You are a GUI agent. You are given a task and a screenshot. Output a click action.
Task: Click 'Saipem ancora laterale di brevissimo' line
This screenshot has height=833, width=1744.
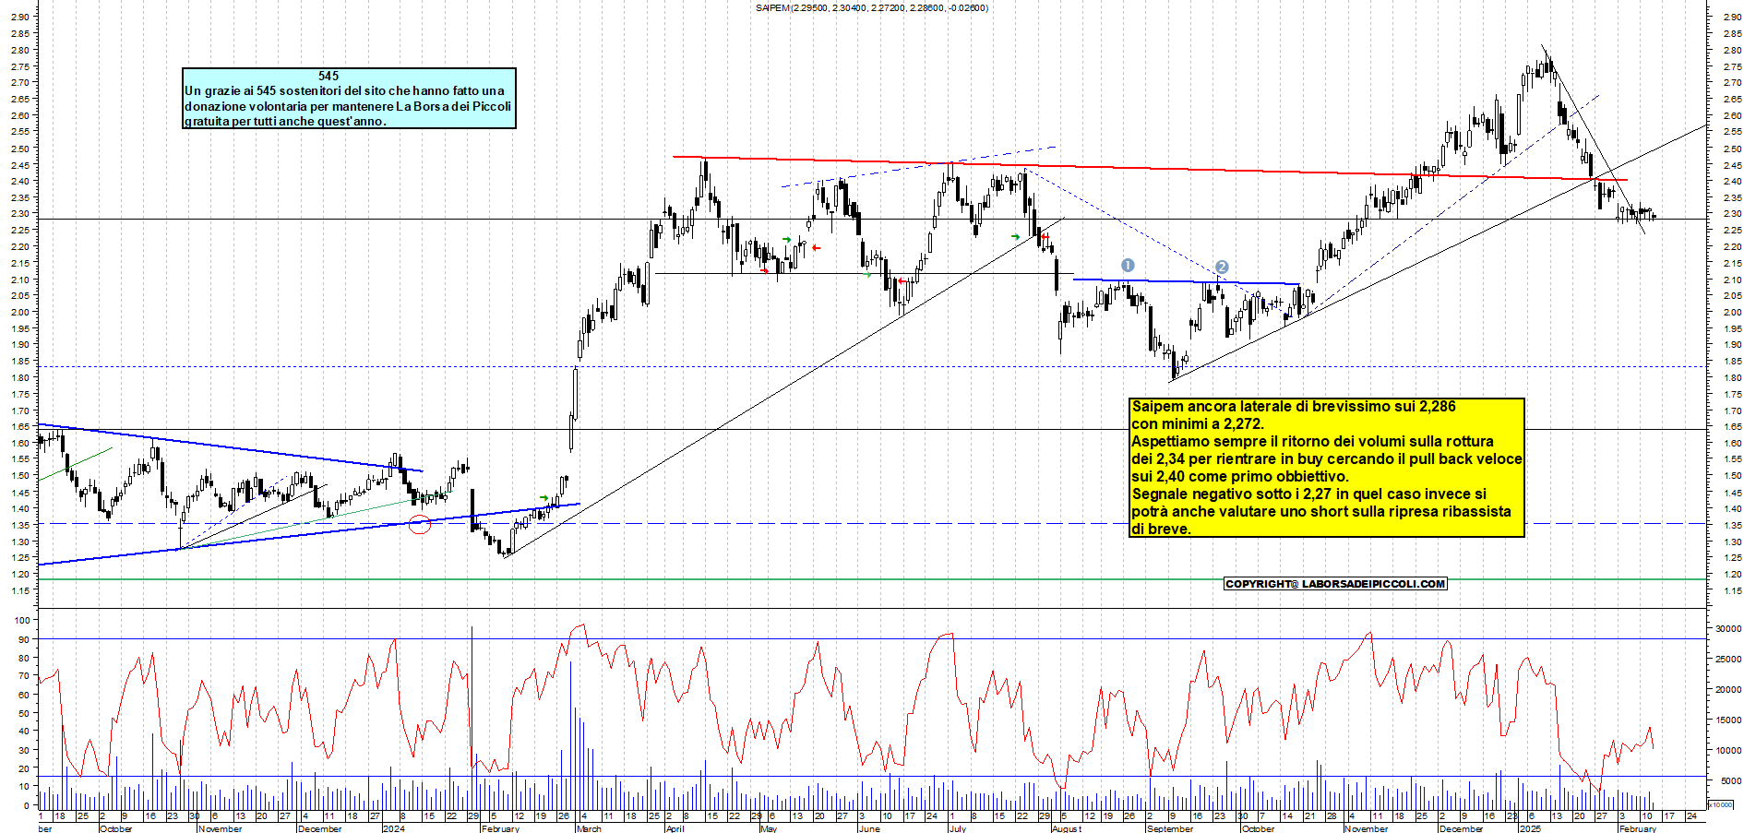coord(1294,406)
